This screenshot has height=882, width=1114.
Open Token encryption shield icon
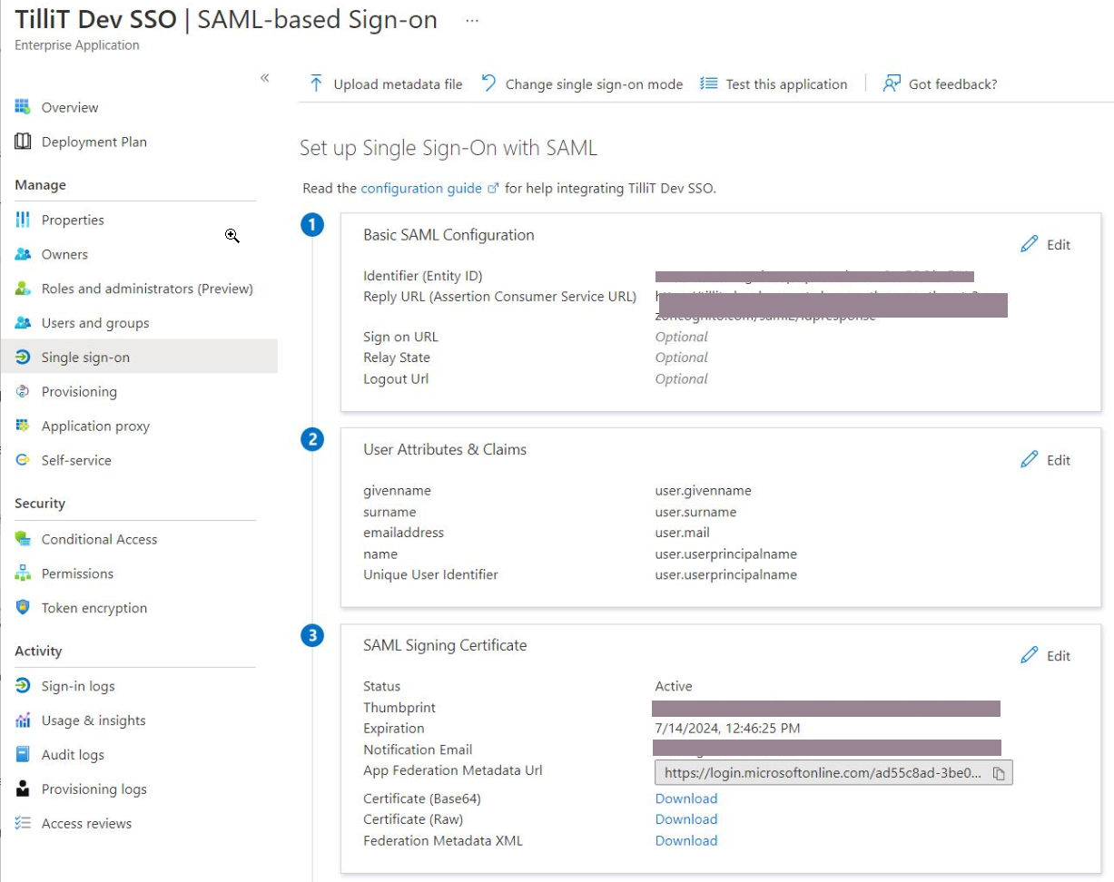coord(24,608)
